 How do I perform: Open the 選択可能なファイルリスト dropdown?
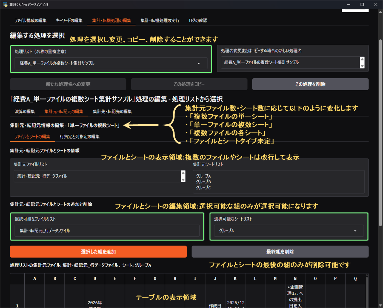107,231
